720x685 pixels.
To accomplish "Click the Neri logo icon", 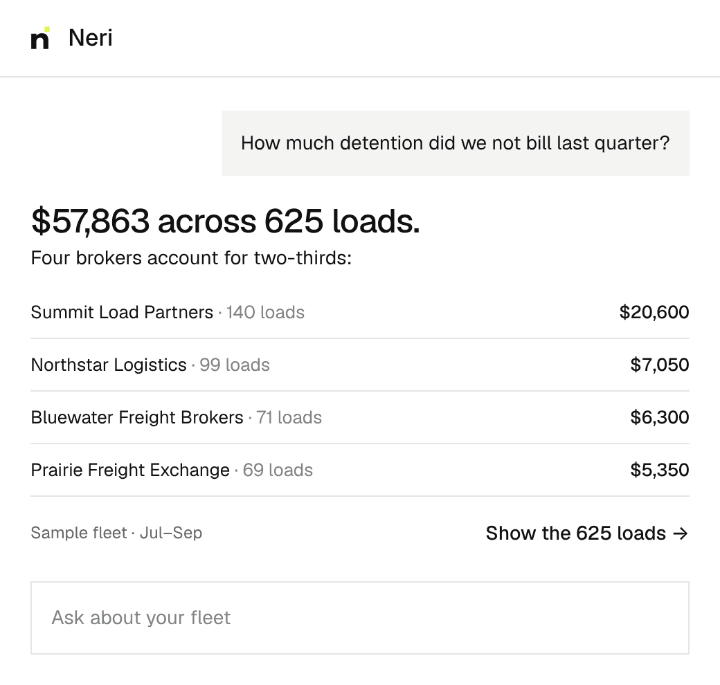I will click(x=40, y=37).
